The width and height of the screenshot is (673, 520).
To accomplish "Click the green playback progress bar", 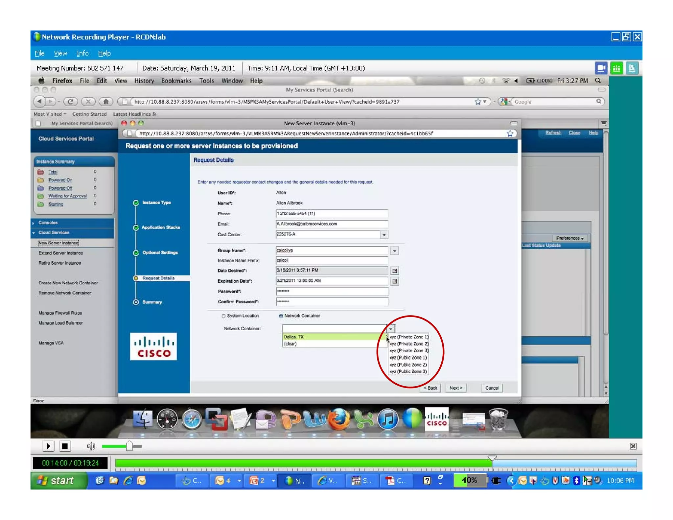I will 303,463.
